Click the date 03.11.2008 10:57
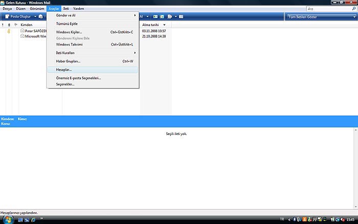This screenshot has height=224, width=358. click(x=154, y=31)
